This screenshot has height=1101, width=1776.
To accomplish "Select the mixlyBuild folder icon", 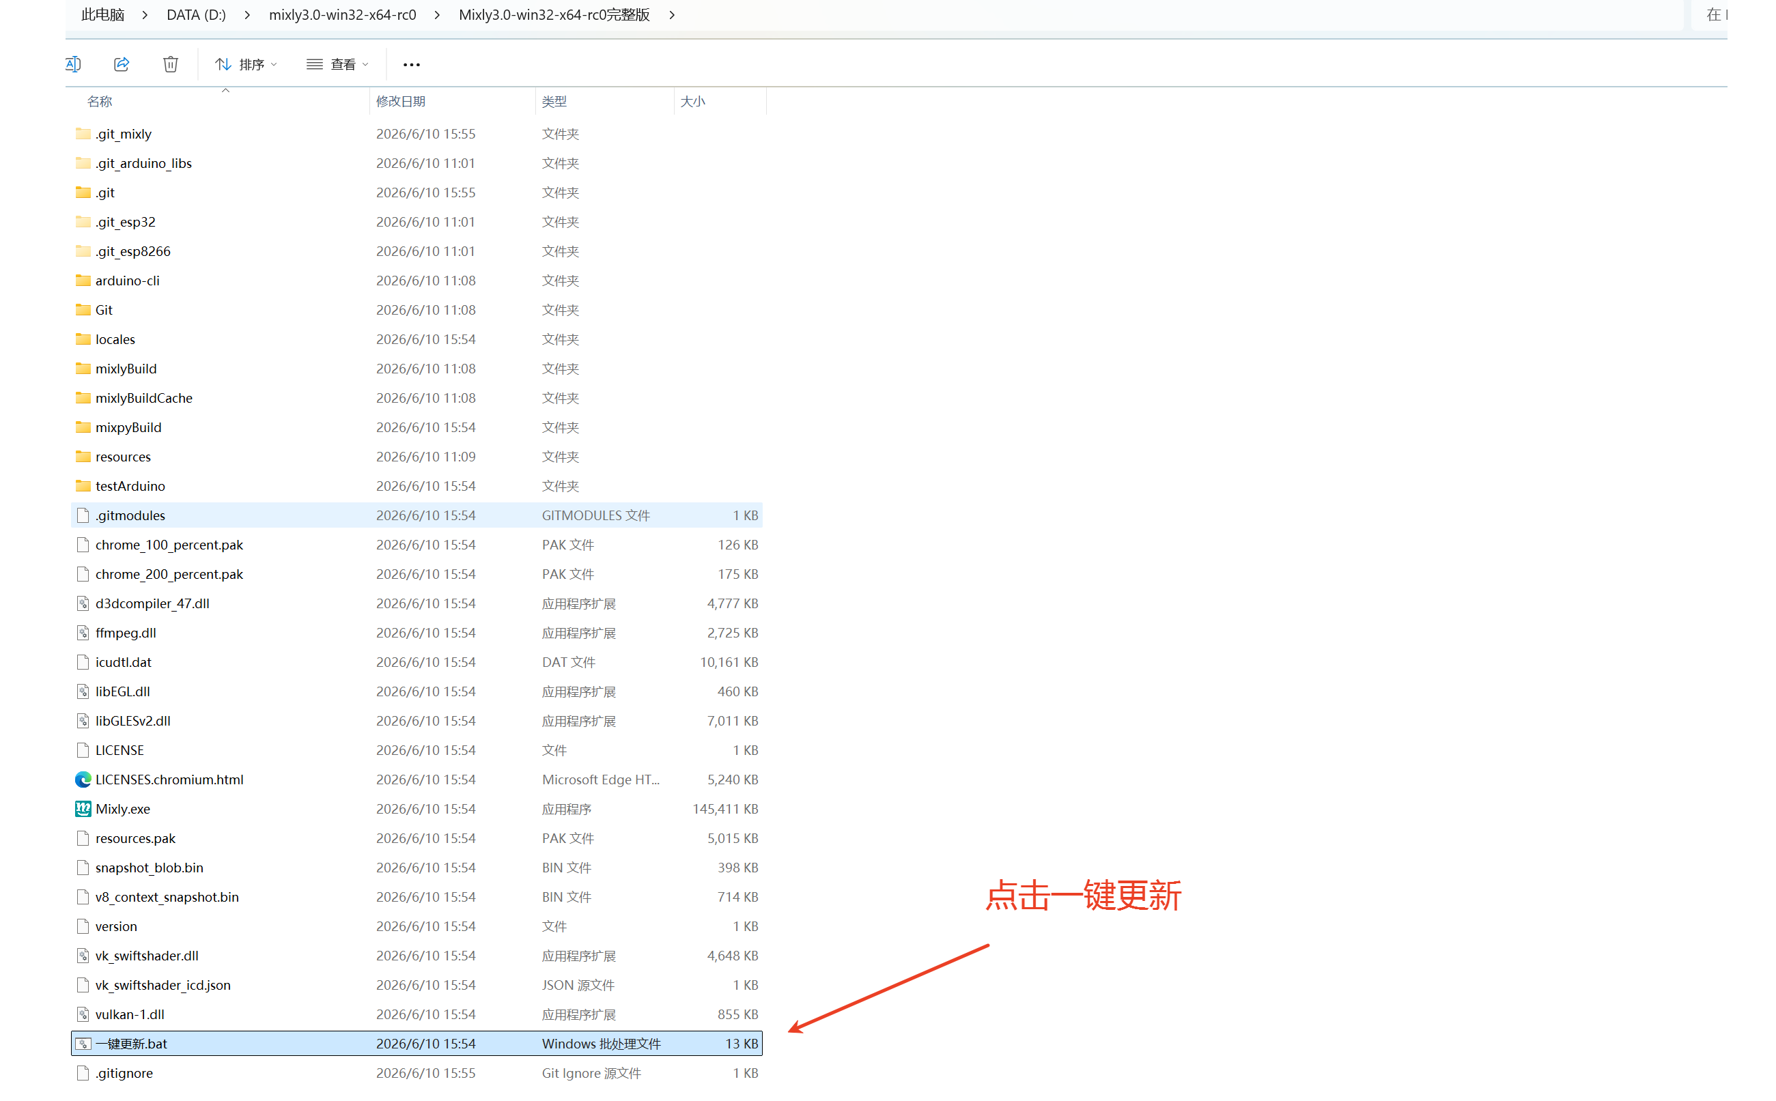I will 83,369.
